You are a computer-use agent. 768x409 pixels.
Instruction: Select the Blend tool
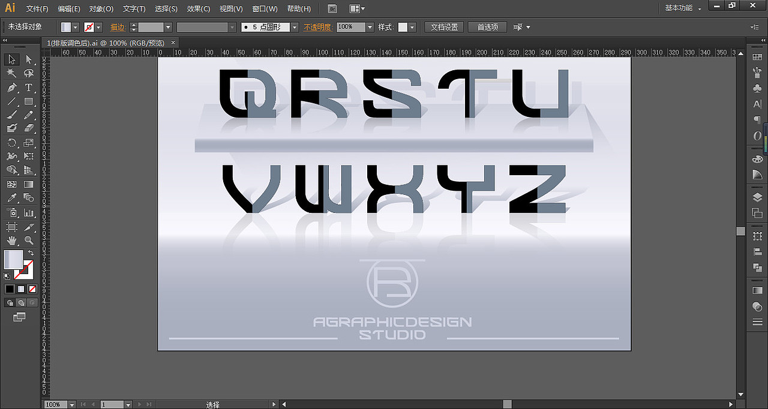(x=28, y=197)
